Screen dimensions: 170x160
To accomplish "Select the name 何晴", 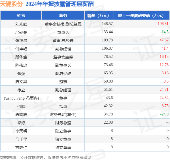I will tap(21, 106).
